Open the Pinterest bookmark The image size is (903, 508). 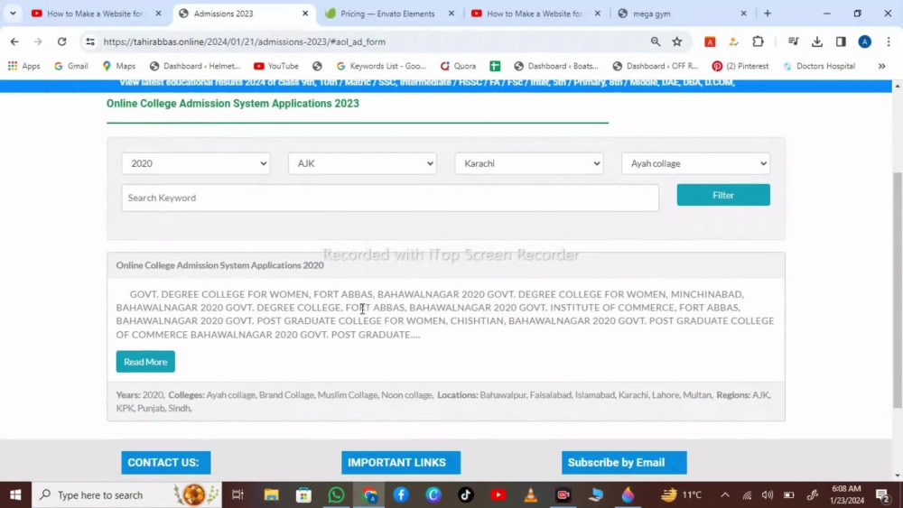(x=740, y=66)
